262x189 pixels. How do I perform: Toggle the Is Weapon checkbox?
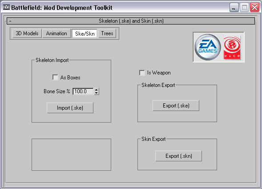142,73
